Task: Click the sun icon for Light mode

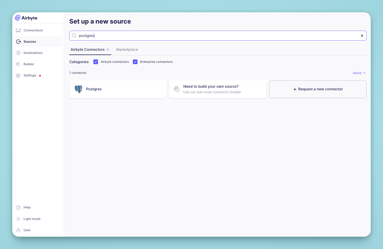Action: pyautogui.click(x=18, y=219)
